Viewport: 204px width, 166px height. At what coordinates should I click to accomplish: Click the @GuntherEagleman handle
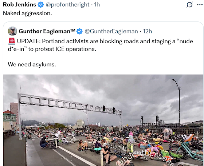[111, 31]
